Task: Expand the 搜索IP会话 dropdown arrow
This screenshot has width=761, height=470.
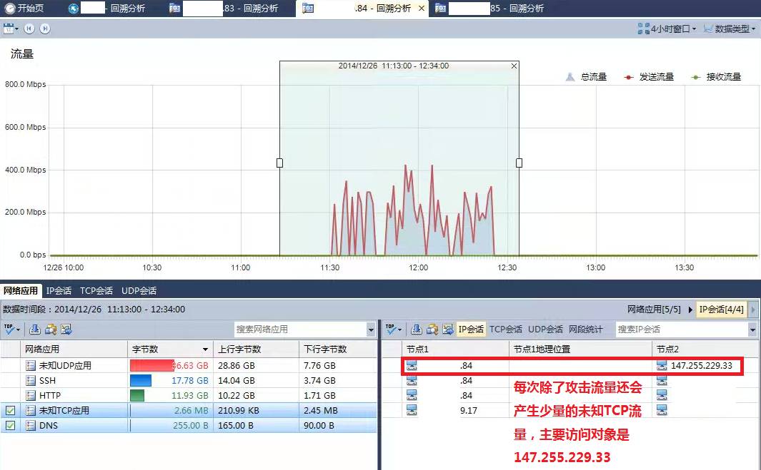Action: pos(752,330)
